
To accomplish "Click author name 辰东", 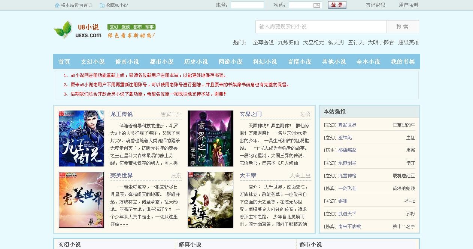I will [176, 175].
